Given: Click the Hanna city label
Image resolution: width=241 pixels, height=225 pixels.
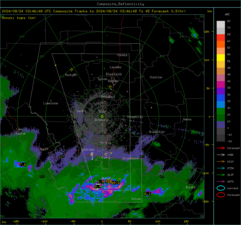Looking at the screenshot, I should [187, 119].
